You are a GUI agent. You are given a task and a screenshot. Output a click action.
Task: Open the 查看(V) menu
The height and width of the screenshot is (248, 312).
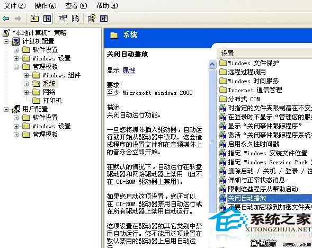tap(76, 6)
